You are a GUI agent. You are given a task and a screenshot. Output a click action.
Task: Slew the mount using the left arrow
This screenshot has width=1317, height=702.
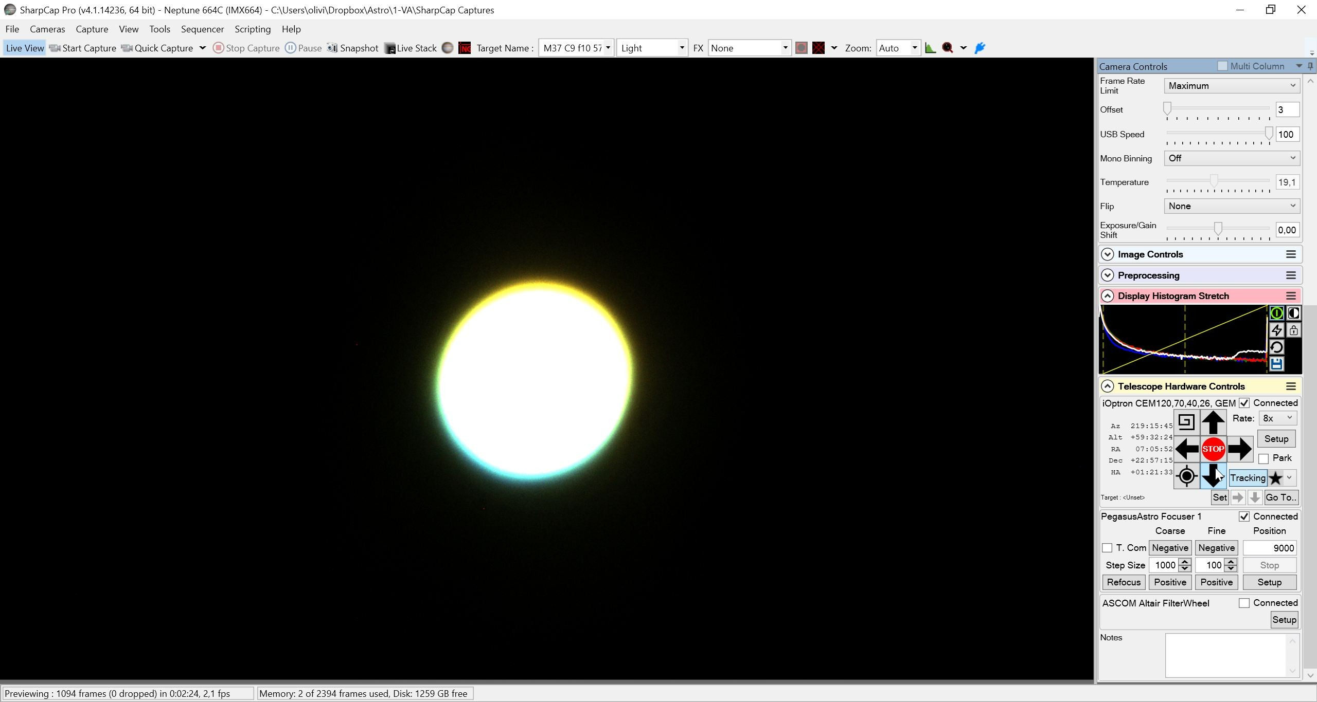tap(1187, 449)
